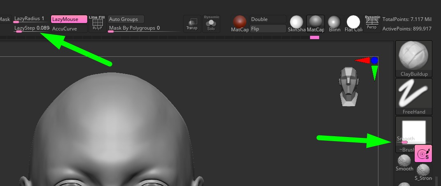The height and width of the screenshot is (186, 441).
Task: Adjust the LazyStep slider
Action: click(x=32, y=29)
